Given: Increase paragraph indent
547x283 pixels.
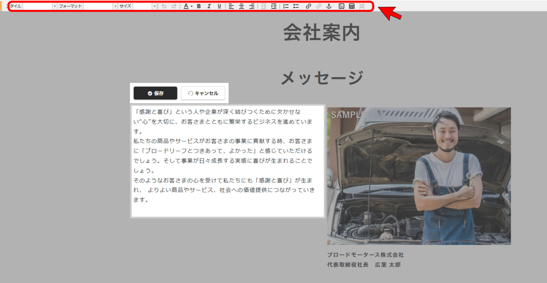Looking at the screenshot, I should (274, 6).
